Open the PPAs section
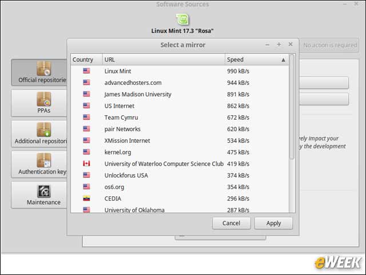Screen dimensions: 366x275 pyautogui.click(x=39, y=103)
